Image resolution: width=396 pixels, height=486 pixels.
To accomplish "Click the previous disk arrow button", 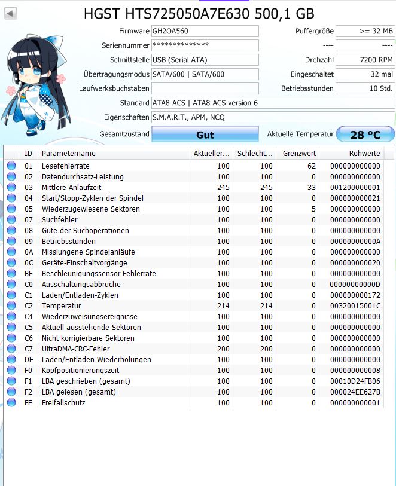I will point(10,13).
